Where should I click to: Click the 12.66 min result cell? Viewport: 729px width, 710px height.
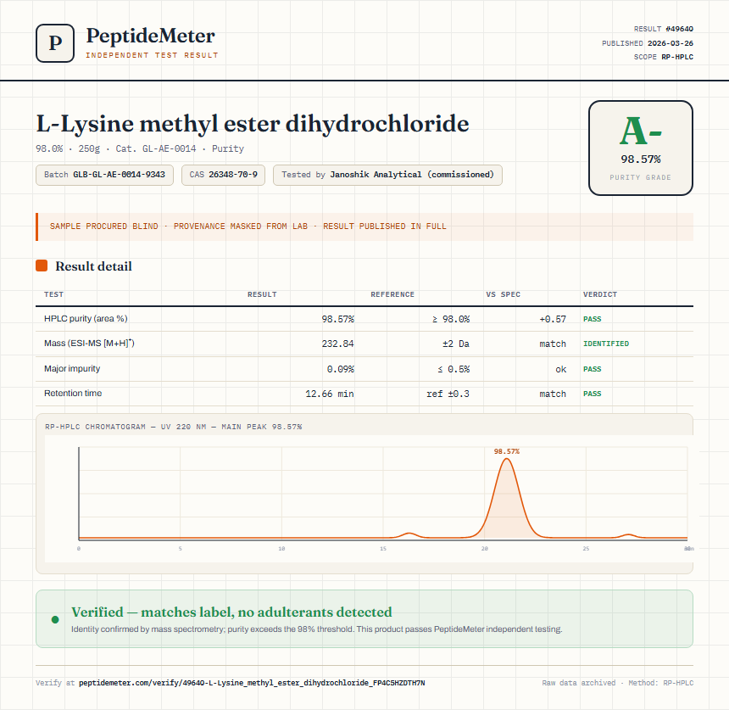329,394
